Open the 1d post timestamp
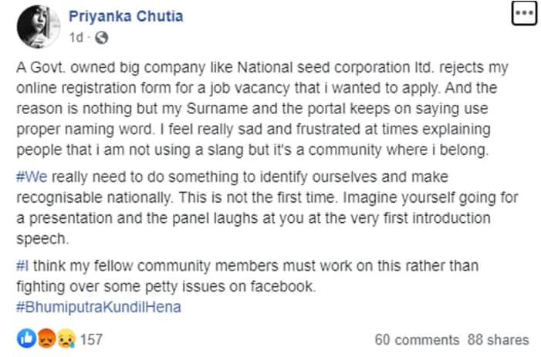Viewport: 541px width, 357px height. tap(76, 37)
